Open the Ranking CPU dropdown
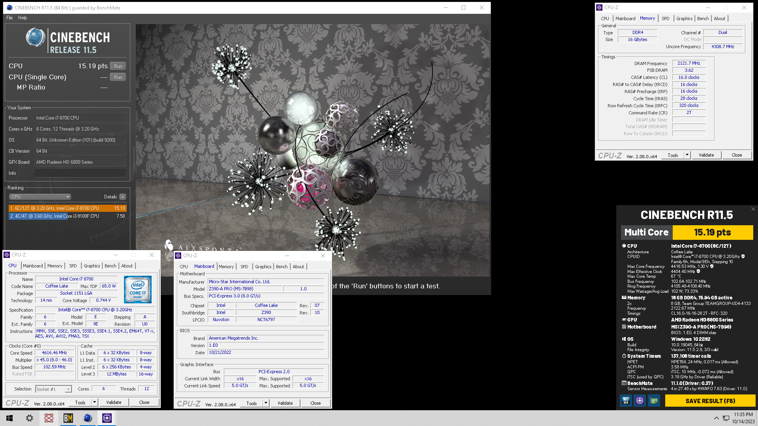Screen dimensions: 758x426 (40, 197)
